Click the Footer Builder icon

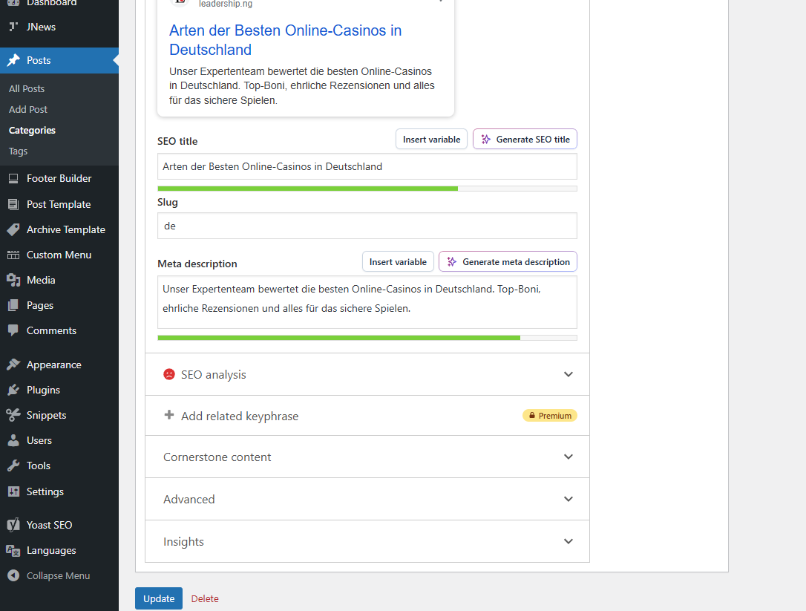(13, 178)
